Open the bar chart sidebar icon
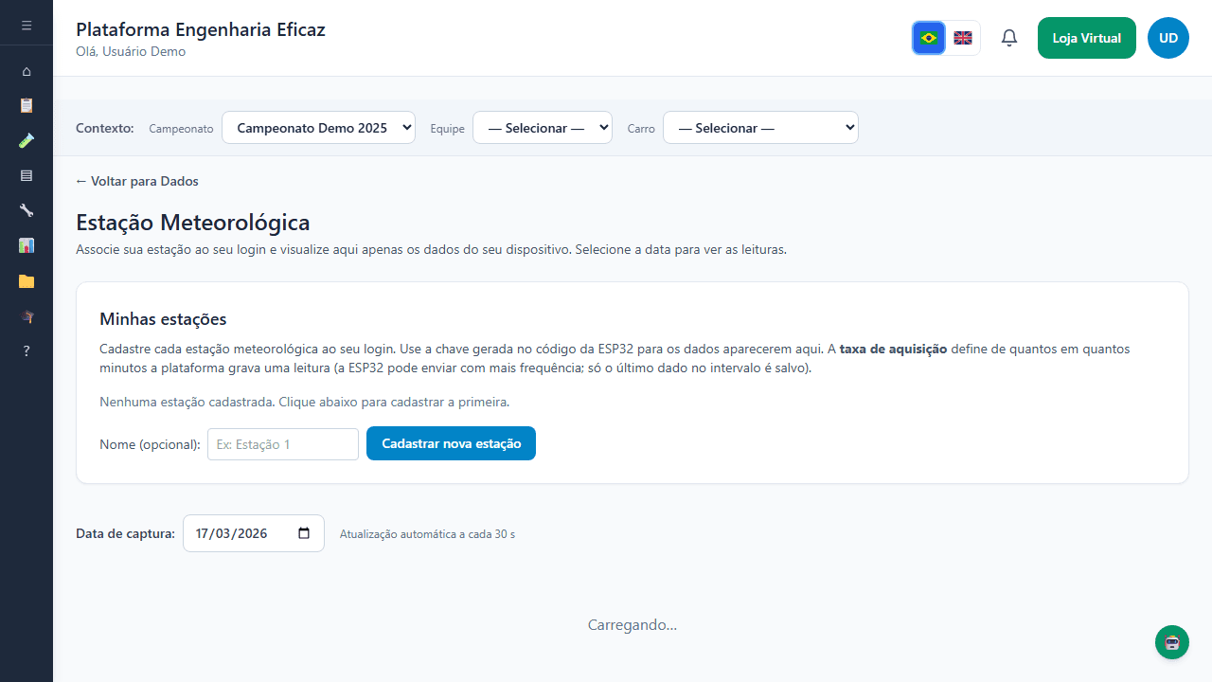Viewport: 1212px width, 682px height. pyautogui.click(x=27, y=245)
